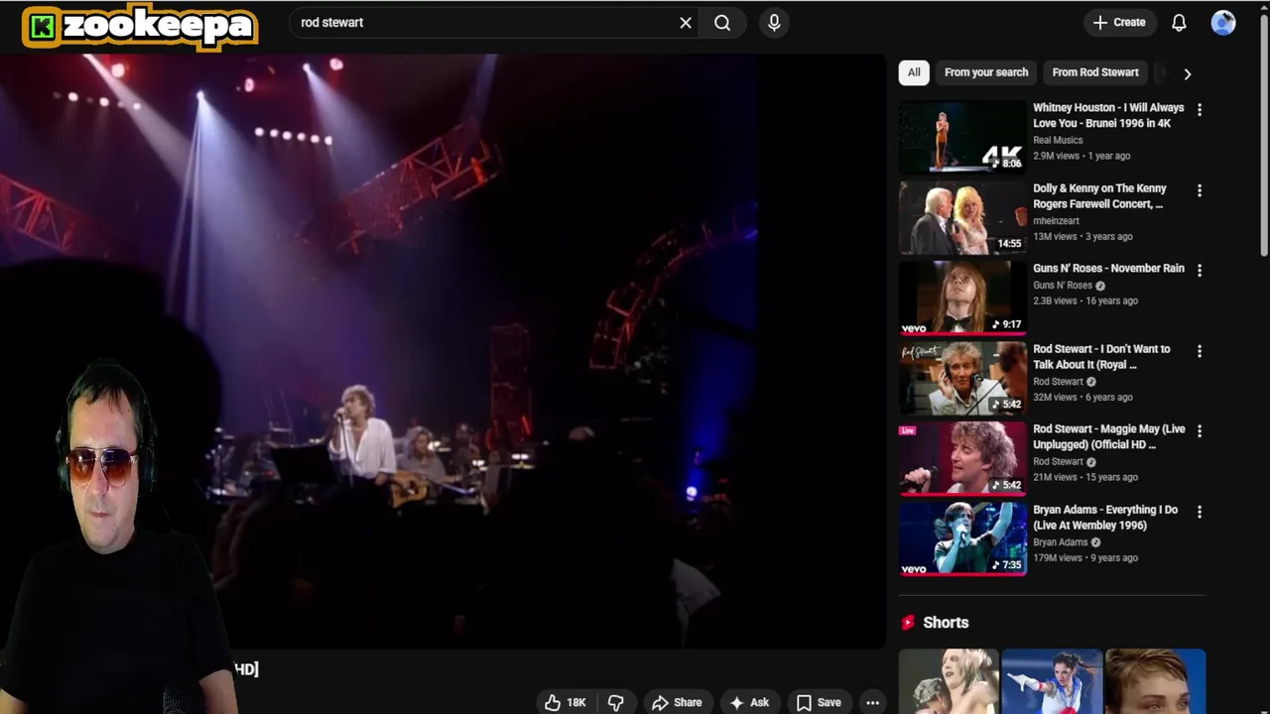Viewport: 1270px width, 714px height.
Task: Click the Ask button
Action: coord(749,702)
